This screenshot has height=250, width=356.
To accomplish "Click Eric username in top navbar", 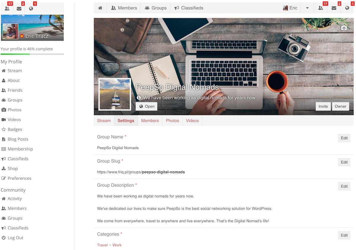I will click(293, 8).
